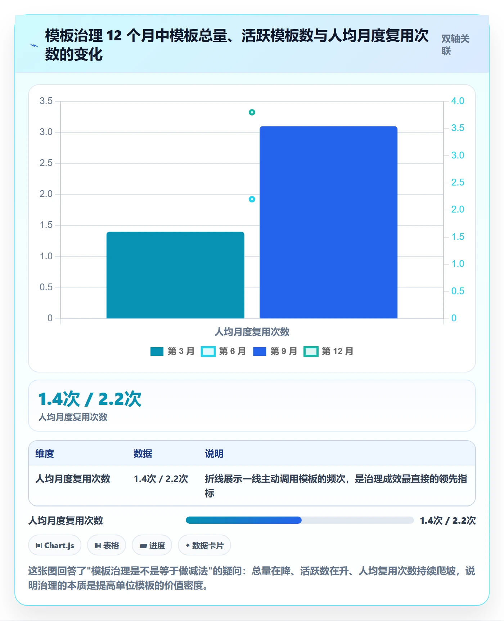Click the card title starting with 模板治理 12 个月
The height and width of the screenshot is (621, 504).
(x=237, y=45)
